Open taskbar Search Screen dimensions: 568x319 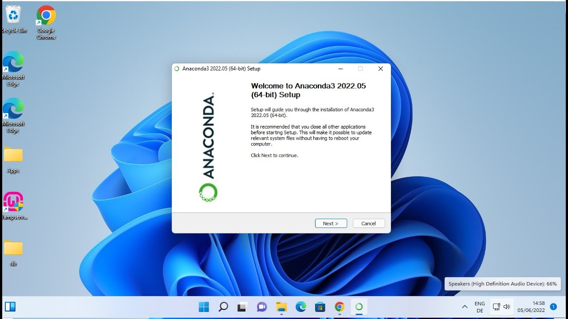pos(223,307)
